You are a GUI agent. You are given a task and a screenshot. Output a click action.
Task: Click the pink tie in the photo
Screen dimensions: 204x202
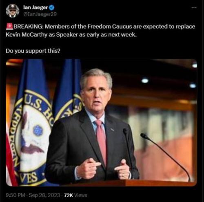click(x=101, y=142)
